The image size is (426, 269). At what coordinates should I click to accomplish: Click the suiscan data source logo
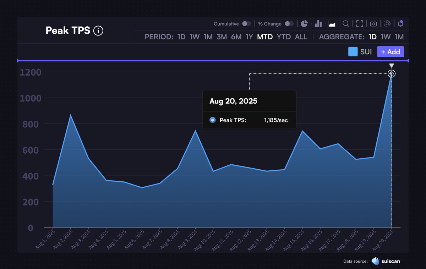point(386,261)
